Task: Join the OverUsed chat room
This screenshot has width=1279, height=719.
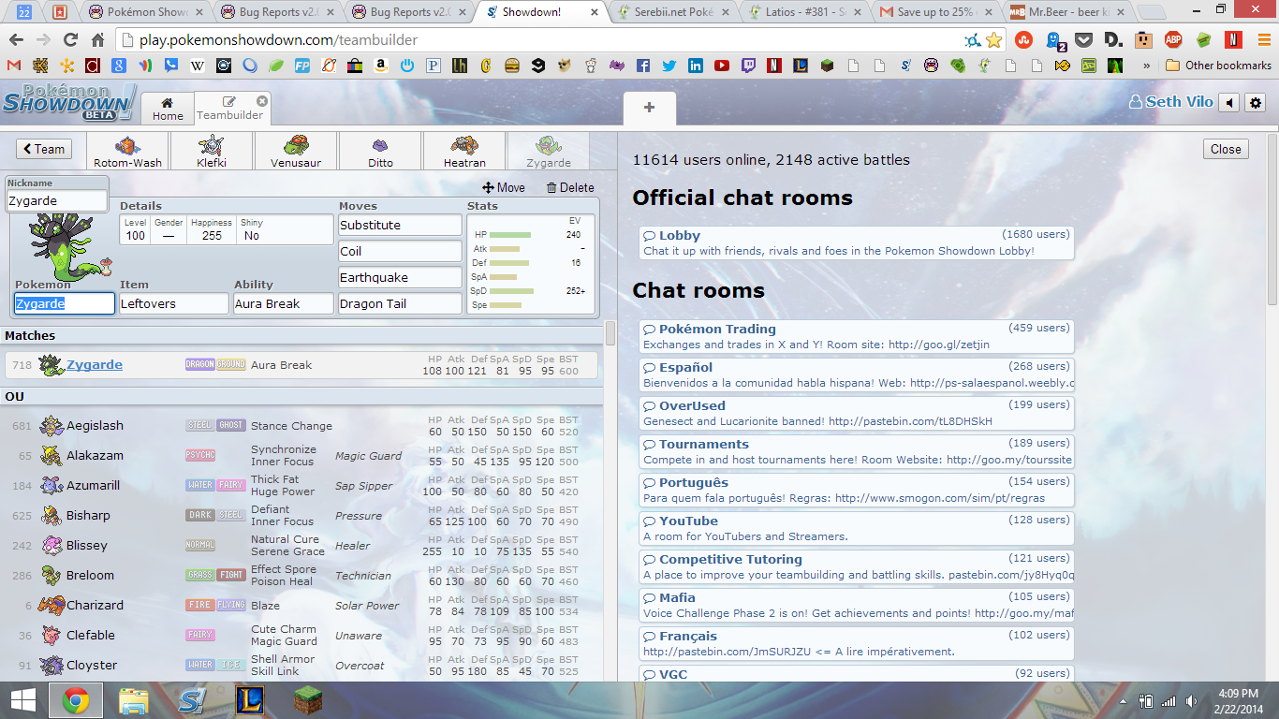Action: tap(855, 413)
